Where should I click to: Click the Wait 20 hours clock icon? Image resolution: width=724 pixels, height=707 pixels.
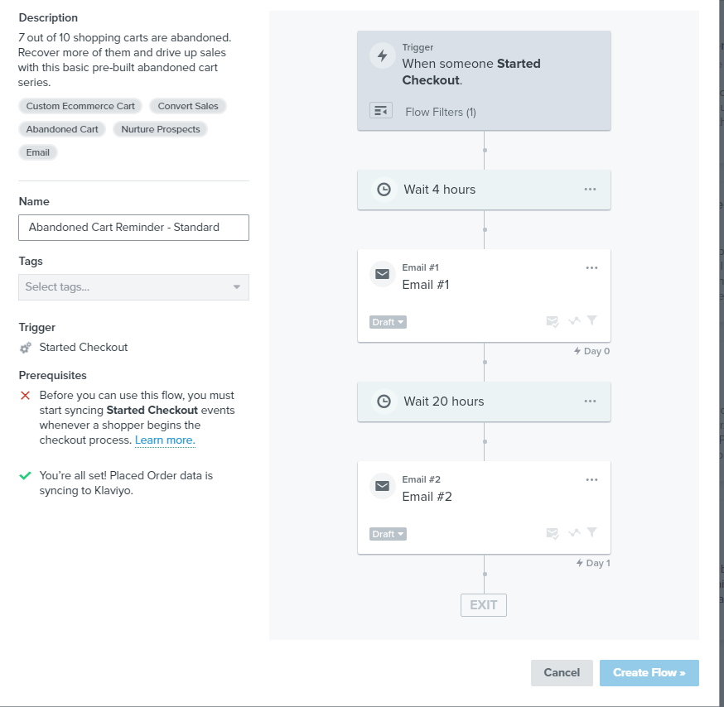point(384,401)
